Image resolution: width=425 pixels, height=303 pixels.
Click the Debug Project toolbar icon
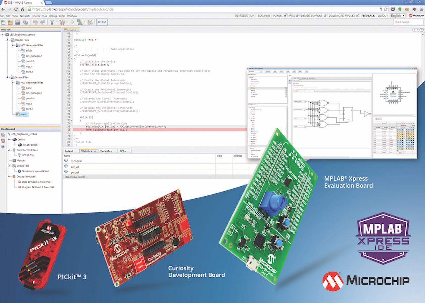[90, 22]
